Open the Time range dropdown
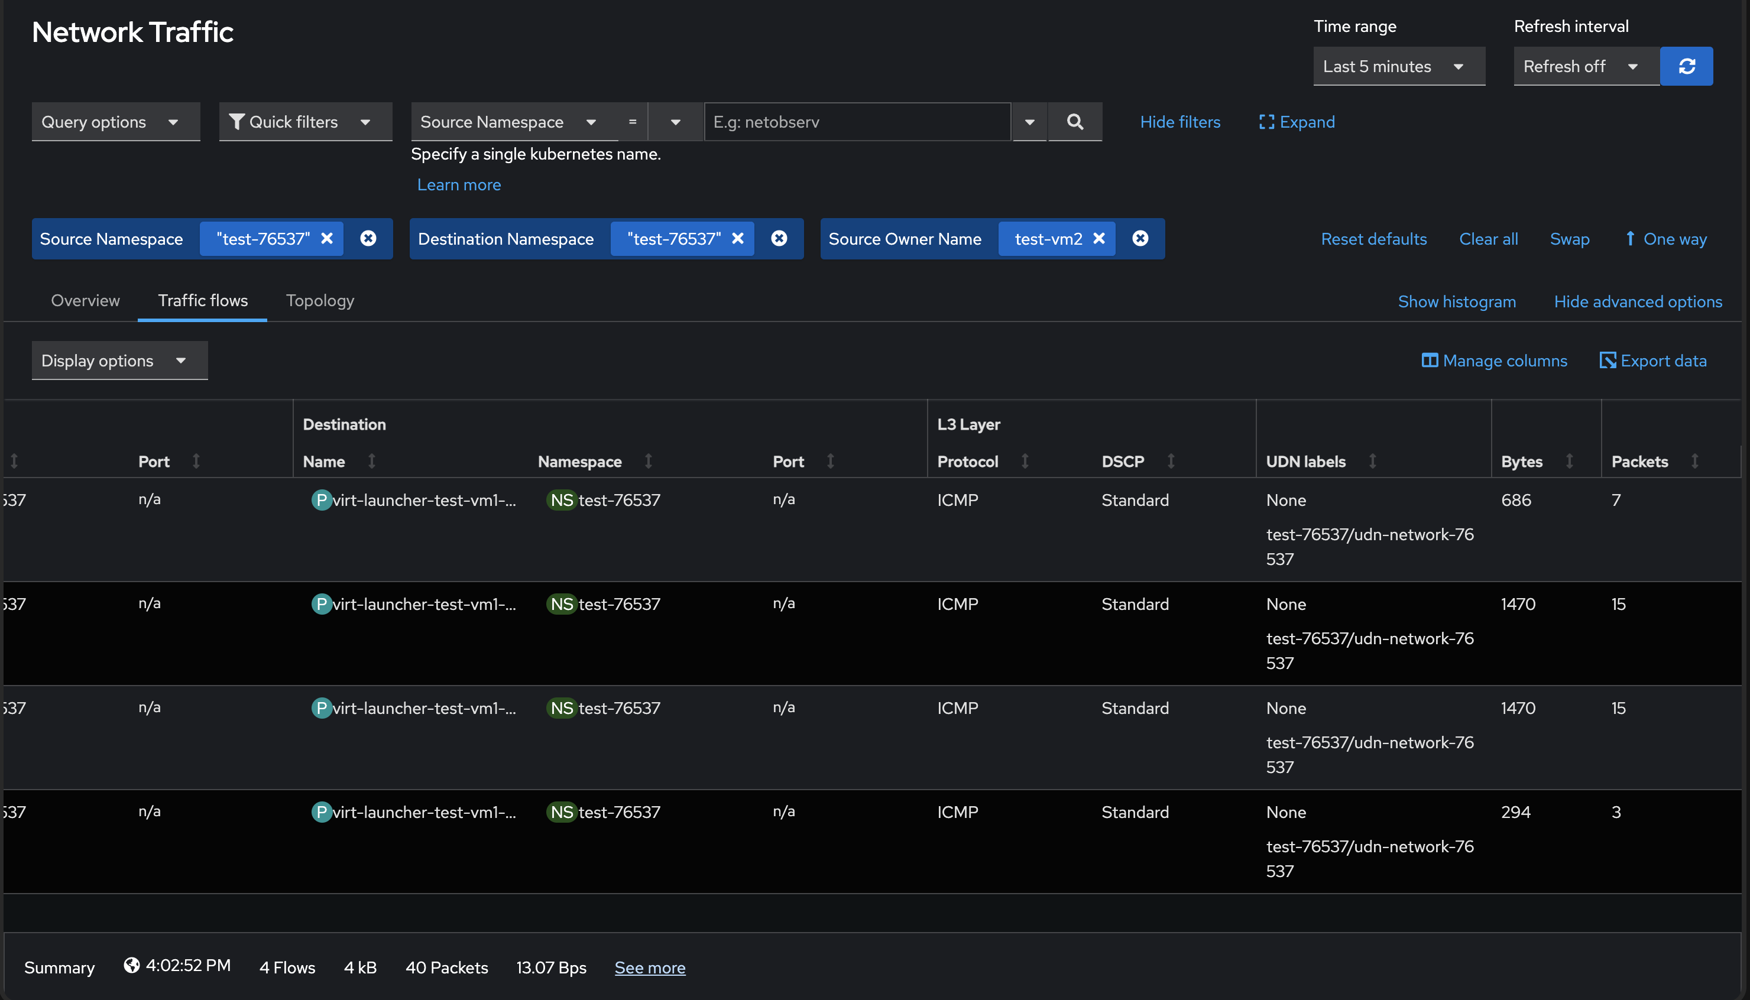This screenshot has width=1750, height=1000. tap(1398, 67)
